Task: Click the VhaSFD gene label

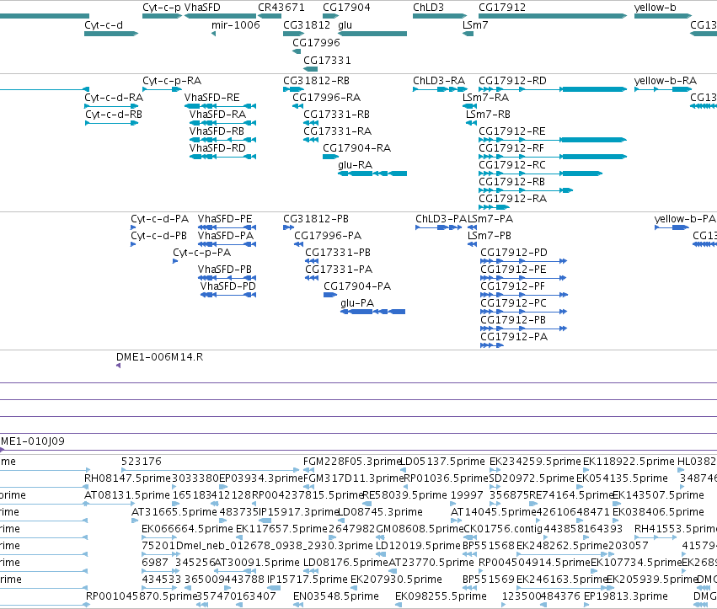Action: point(202,8)
